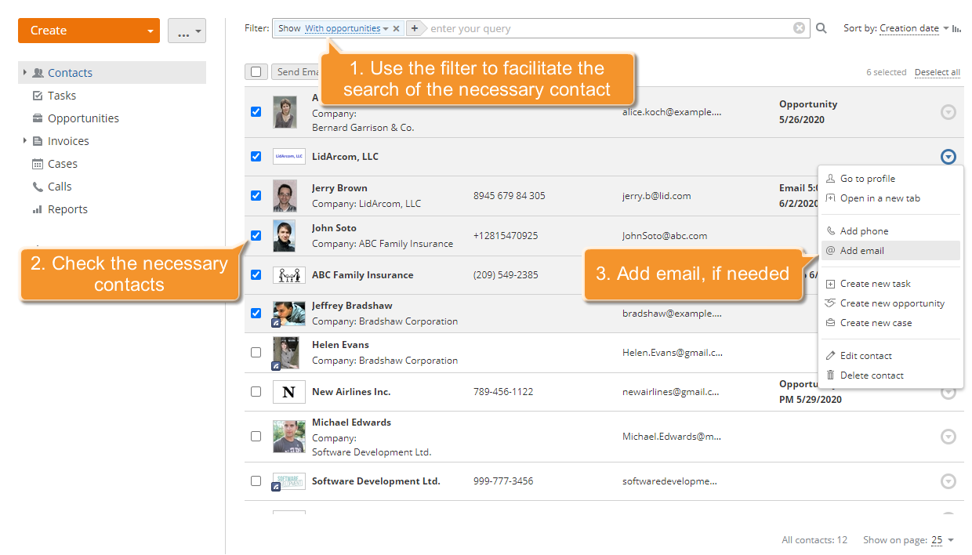Select Add email from context menu

point(861,251)
